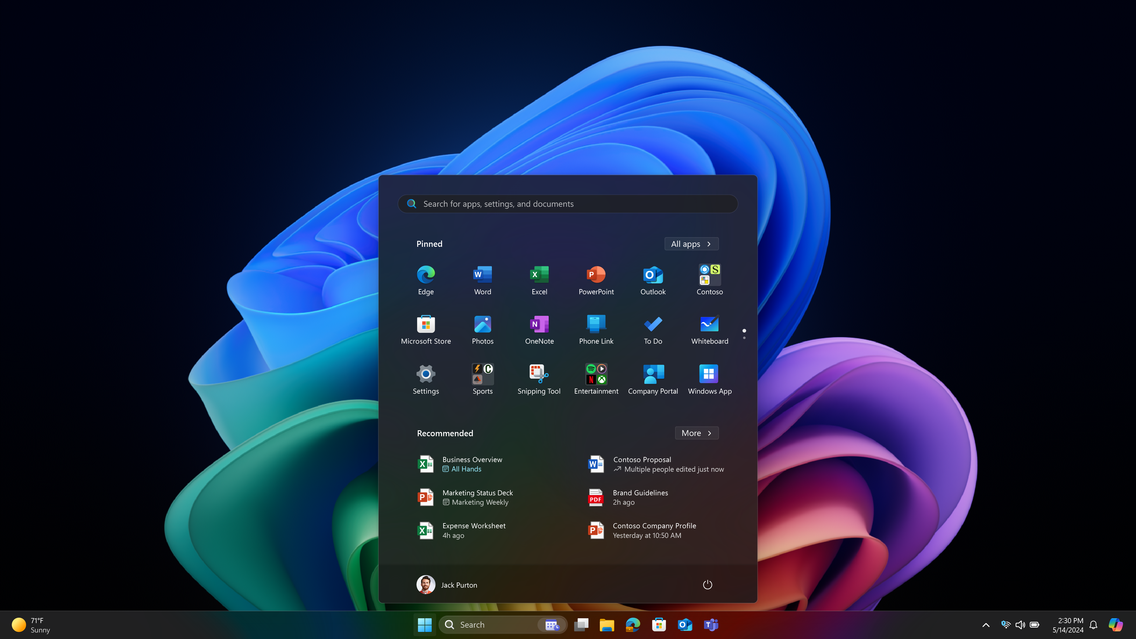The width and height of the screenshot is (1136, 639).
Task: Open the weather widget showing 71°F
Action: tap(31, 625)
